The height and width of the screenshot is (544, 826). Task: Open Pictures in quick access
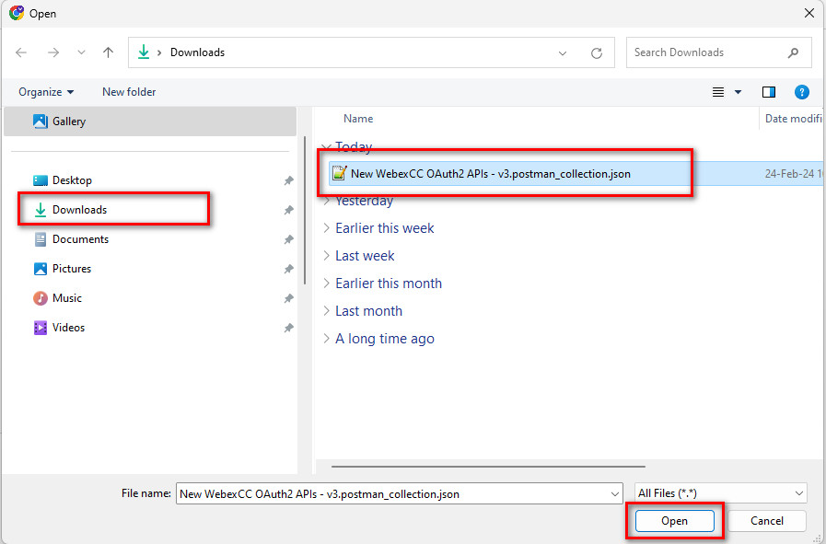[63, 269]
